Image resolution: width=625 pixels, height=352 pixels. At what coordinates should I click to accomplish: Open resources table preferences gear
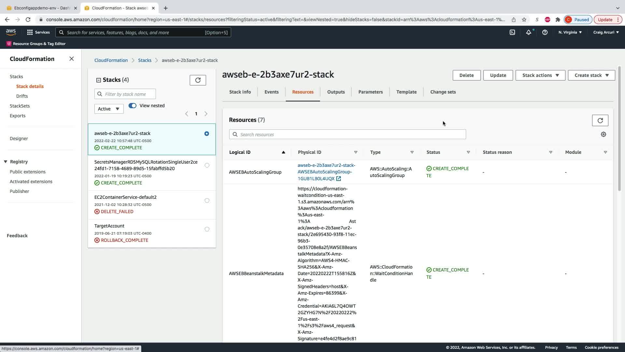coord(603,135)
